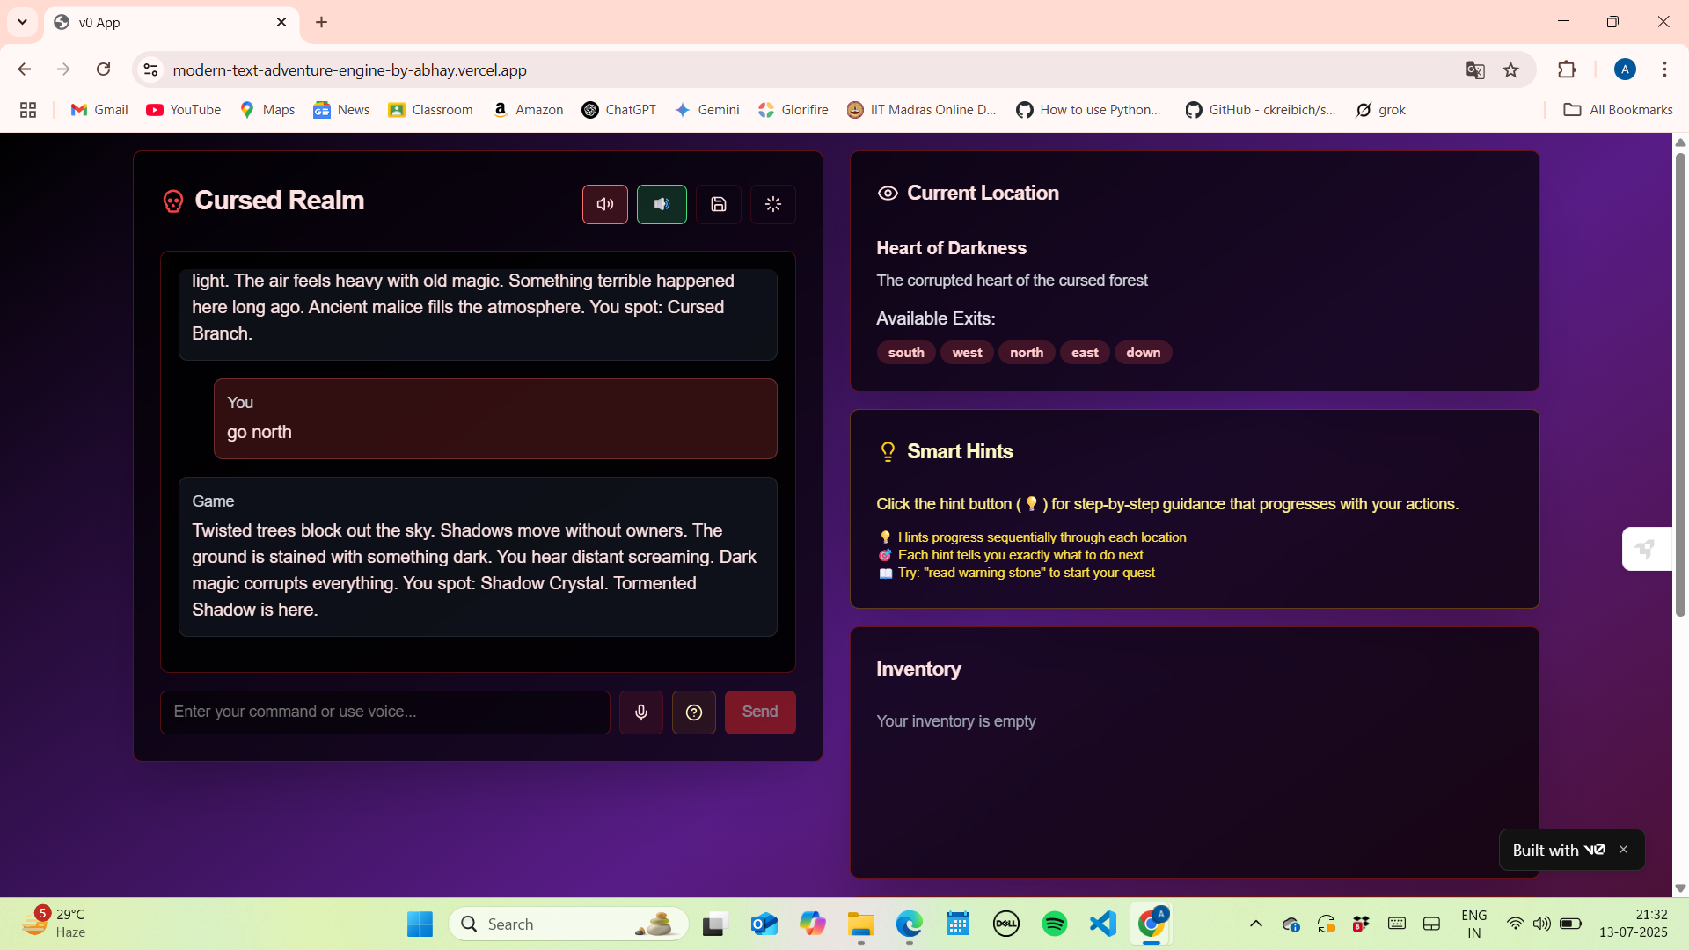
Task: Click the loading spinner icon button
Action: tap(773, 204)
